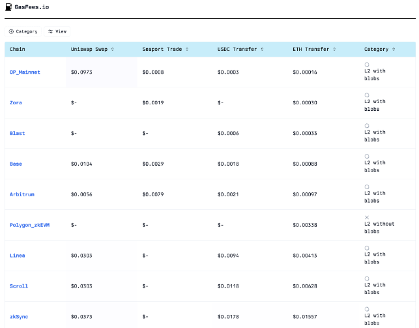Viewport: 419px width, 328px height.
Task: Click the blob status icon in Arbitrum row
Action: tap(367, 186)
